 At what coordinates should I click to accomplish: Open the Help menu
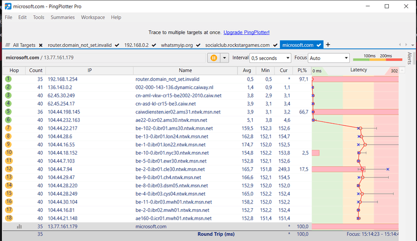coord(116,17)
